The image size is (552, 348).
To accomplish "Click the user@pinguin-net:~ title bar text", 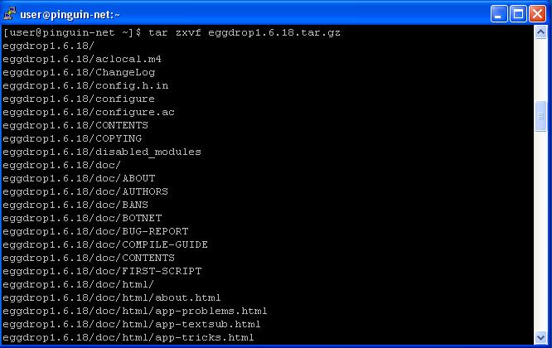I will 70,15.
